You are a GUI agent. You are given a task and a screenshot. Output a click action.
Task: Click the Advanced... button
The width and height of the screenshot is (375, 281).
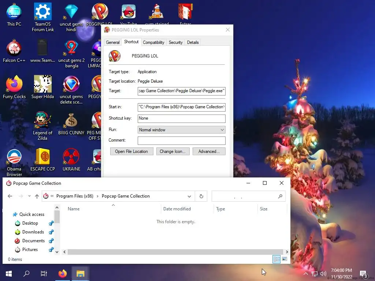209,151
